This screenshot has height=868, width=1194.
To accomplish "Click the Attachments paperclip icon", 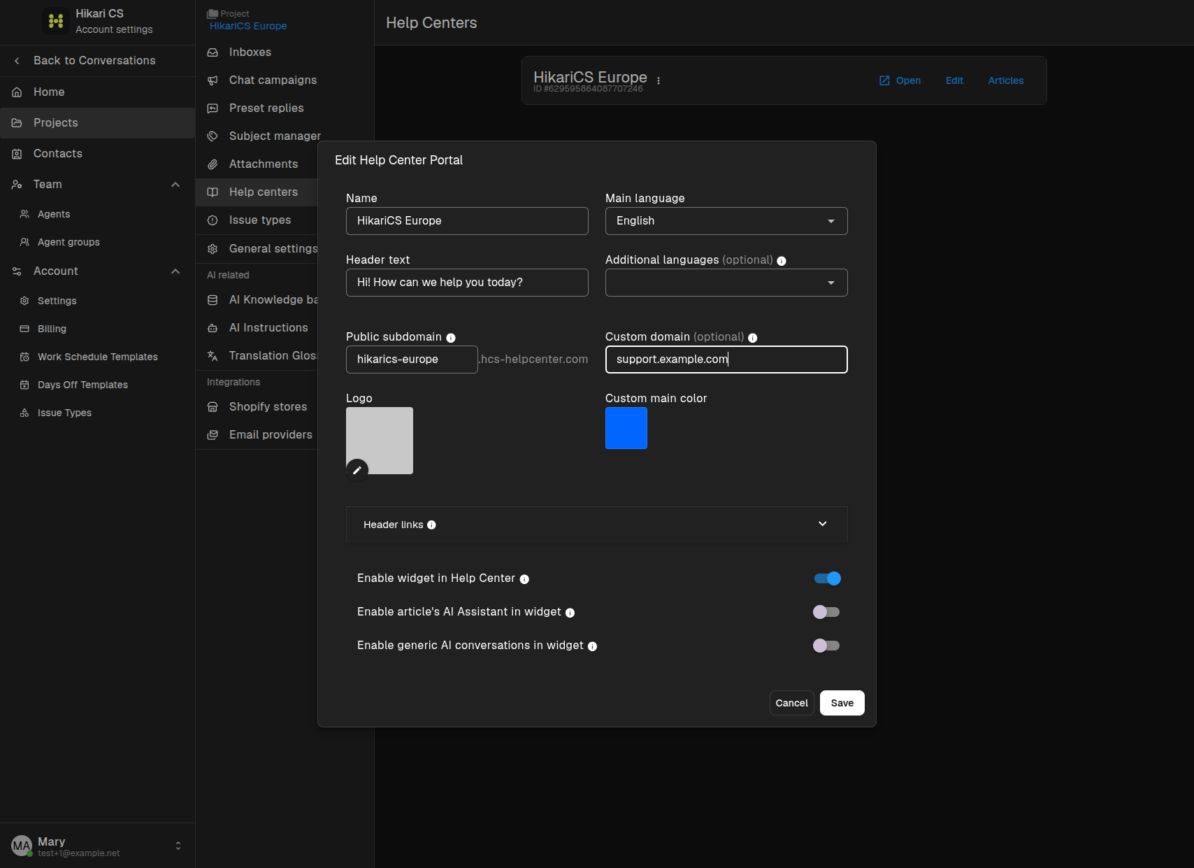I will 213,164.
